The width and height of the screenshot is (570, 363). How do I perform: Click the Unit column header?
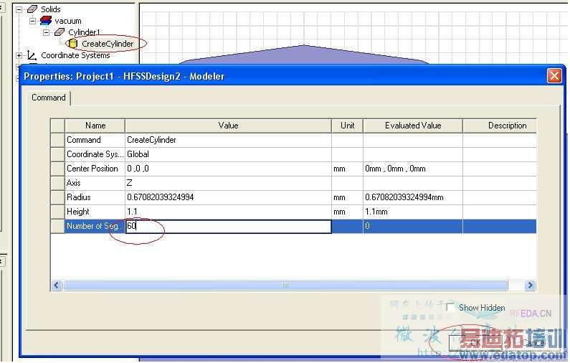click(347, 126)
